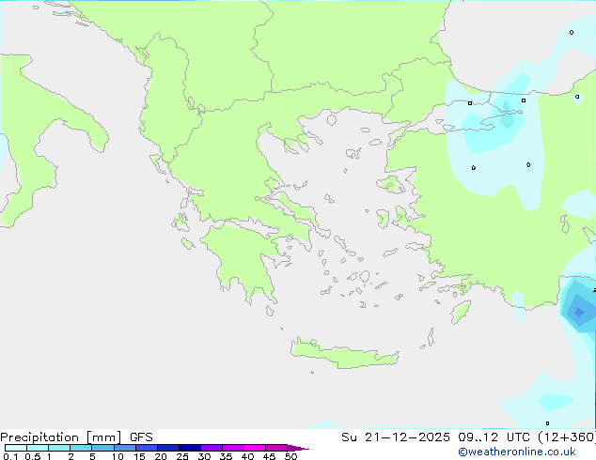The width and height of the screenshot is (596, 460).
Task: Click the '0.1' legend value
Action: click(x=10, y=456)
